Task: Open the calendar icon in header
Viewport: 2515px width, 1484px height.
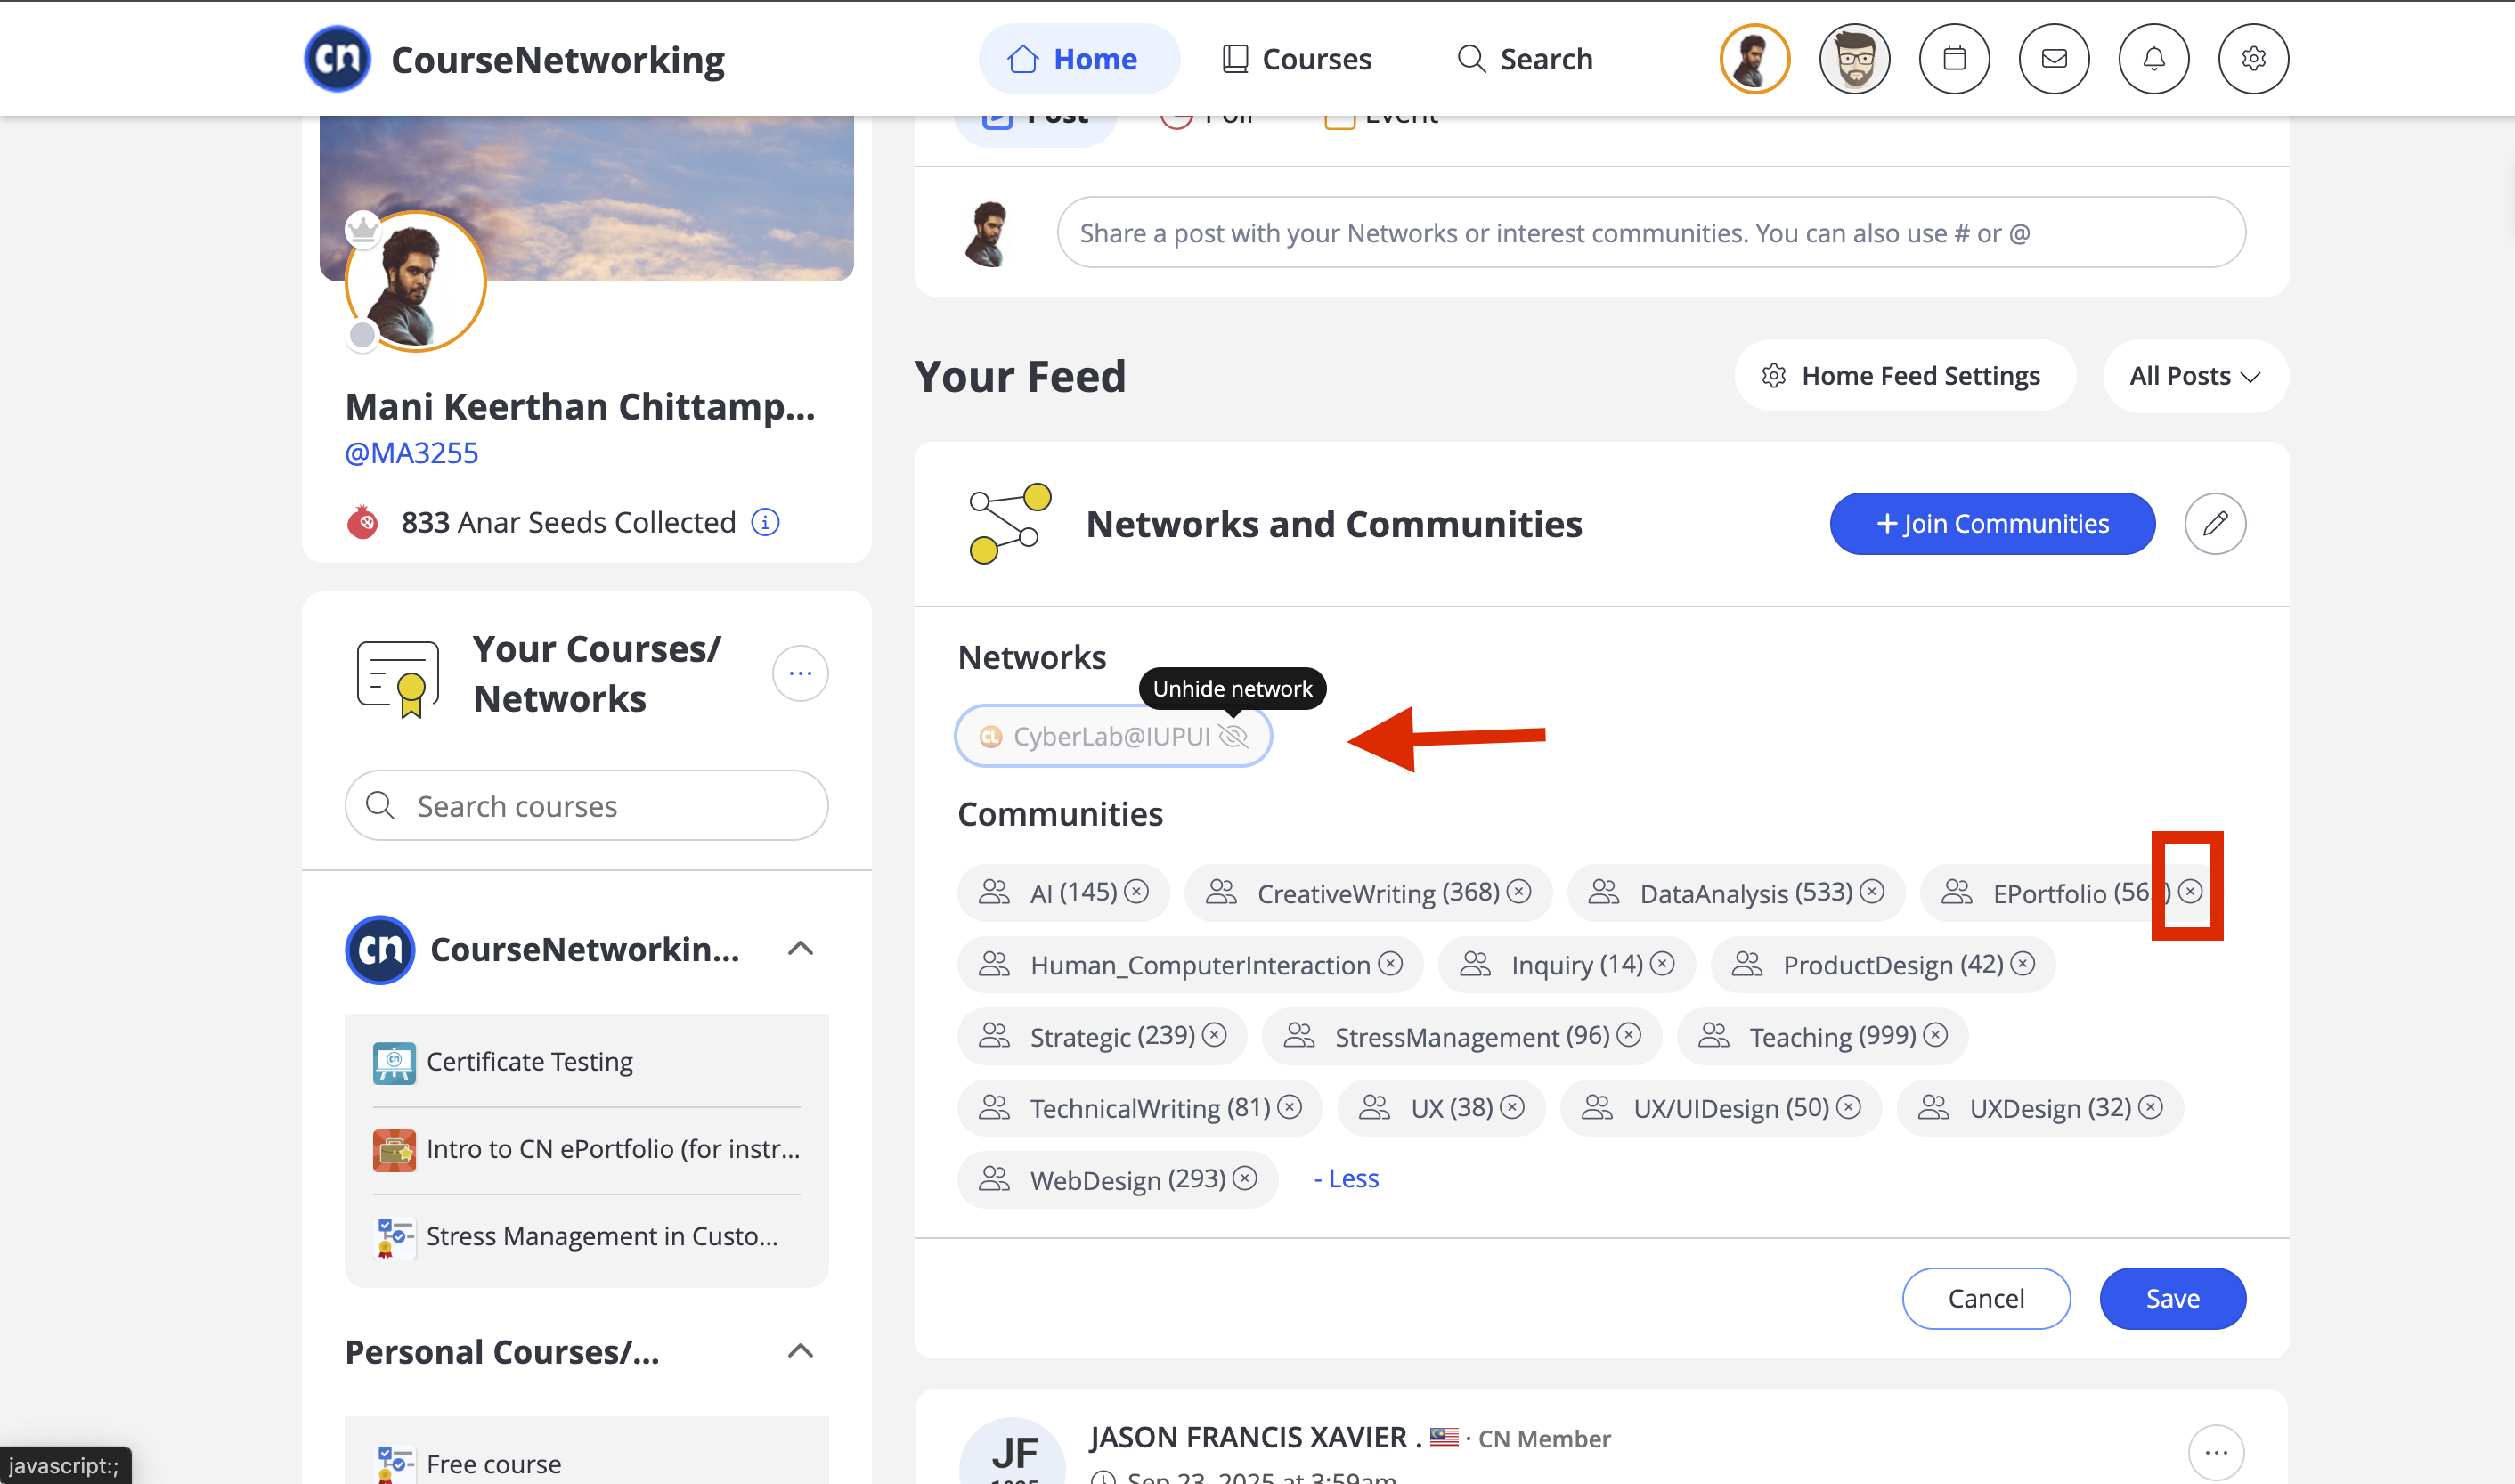Action: click(1954, 59)
